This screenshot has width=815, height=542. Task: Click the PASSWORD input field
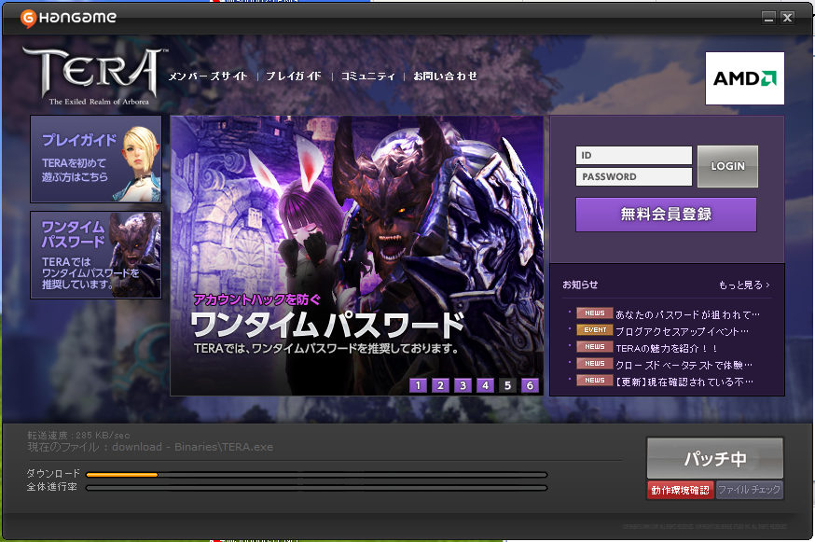coord(633,176)
